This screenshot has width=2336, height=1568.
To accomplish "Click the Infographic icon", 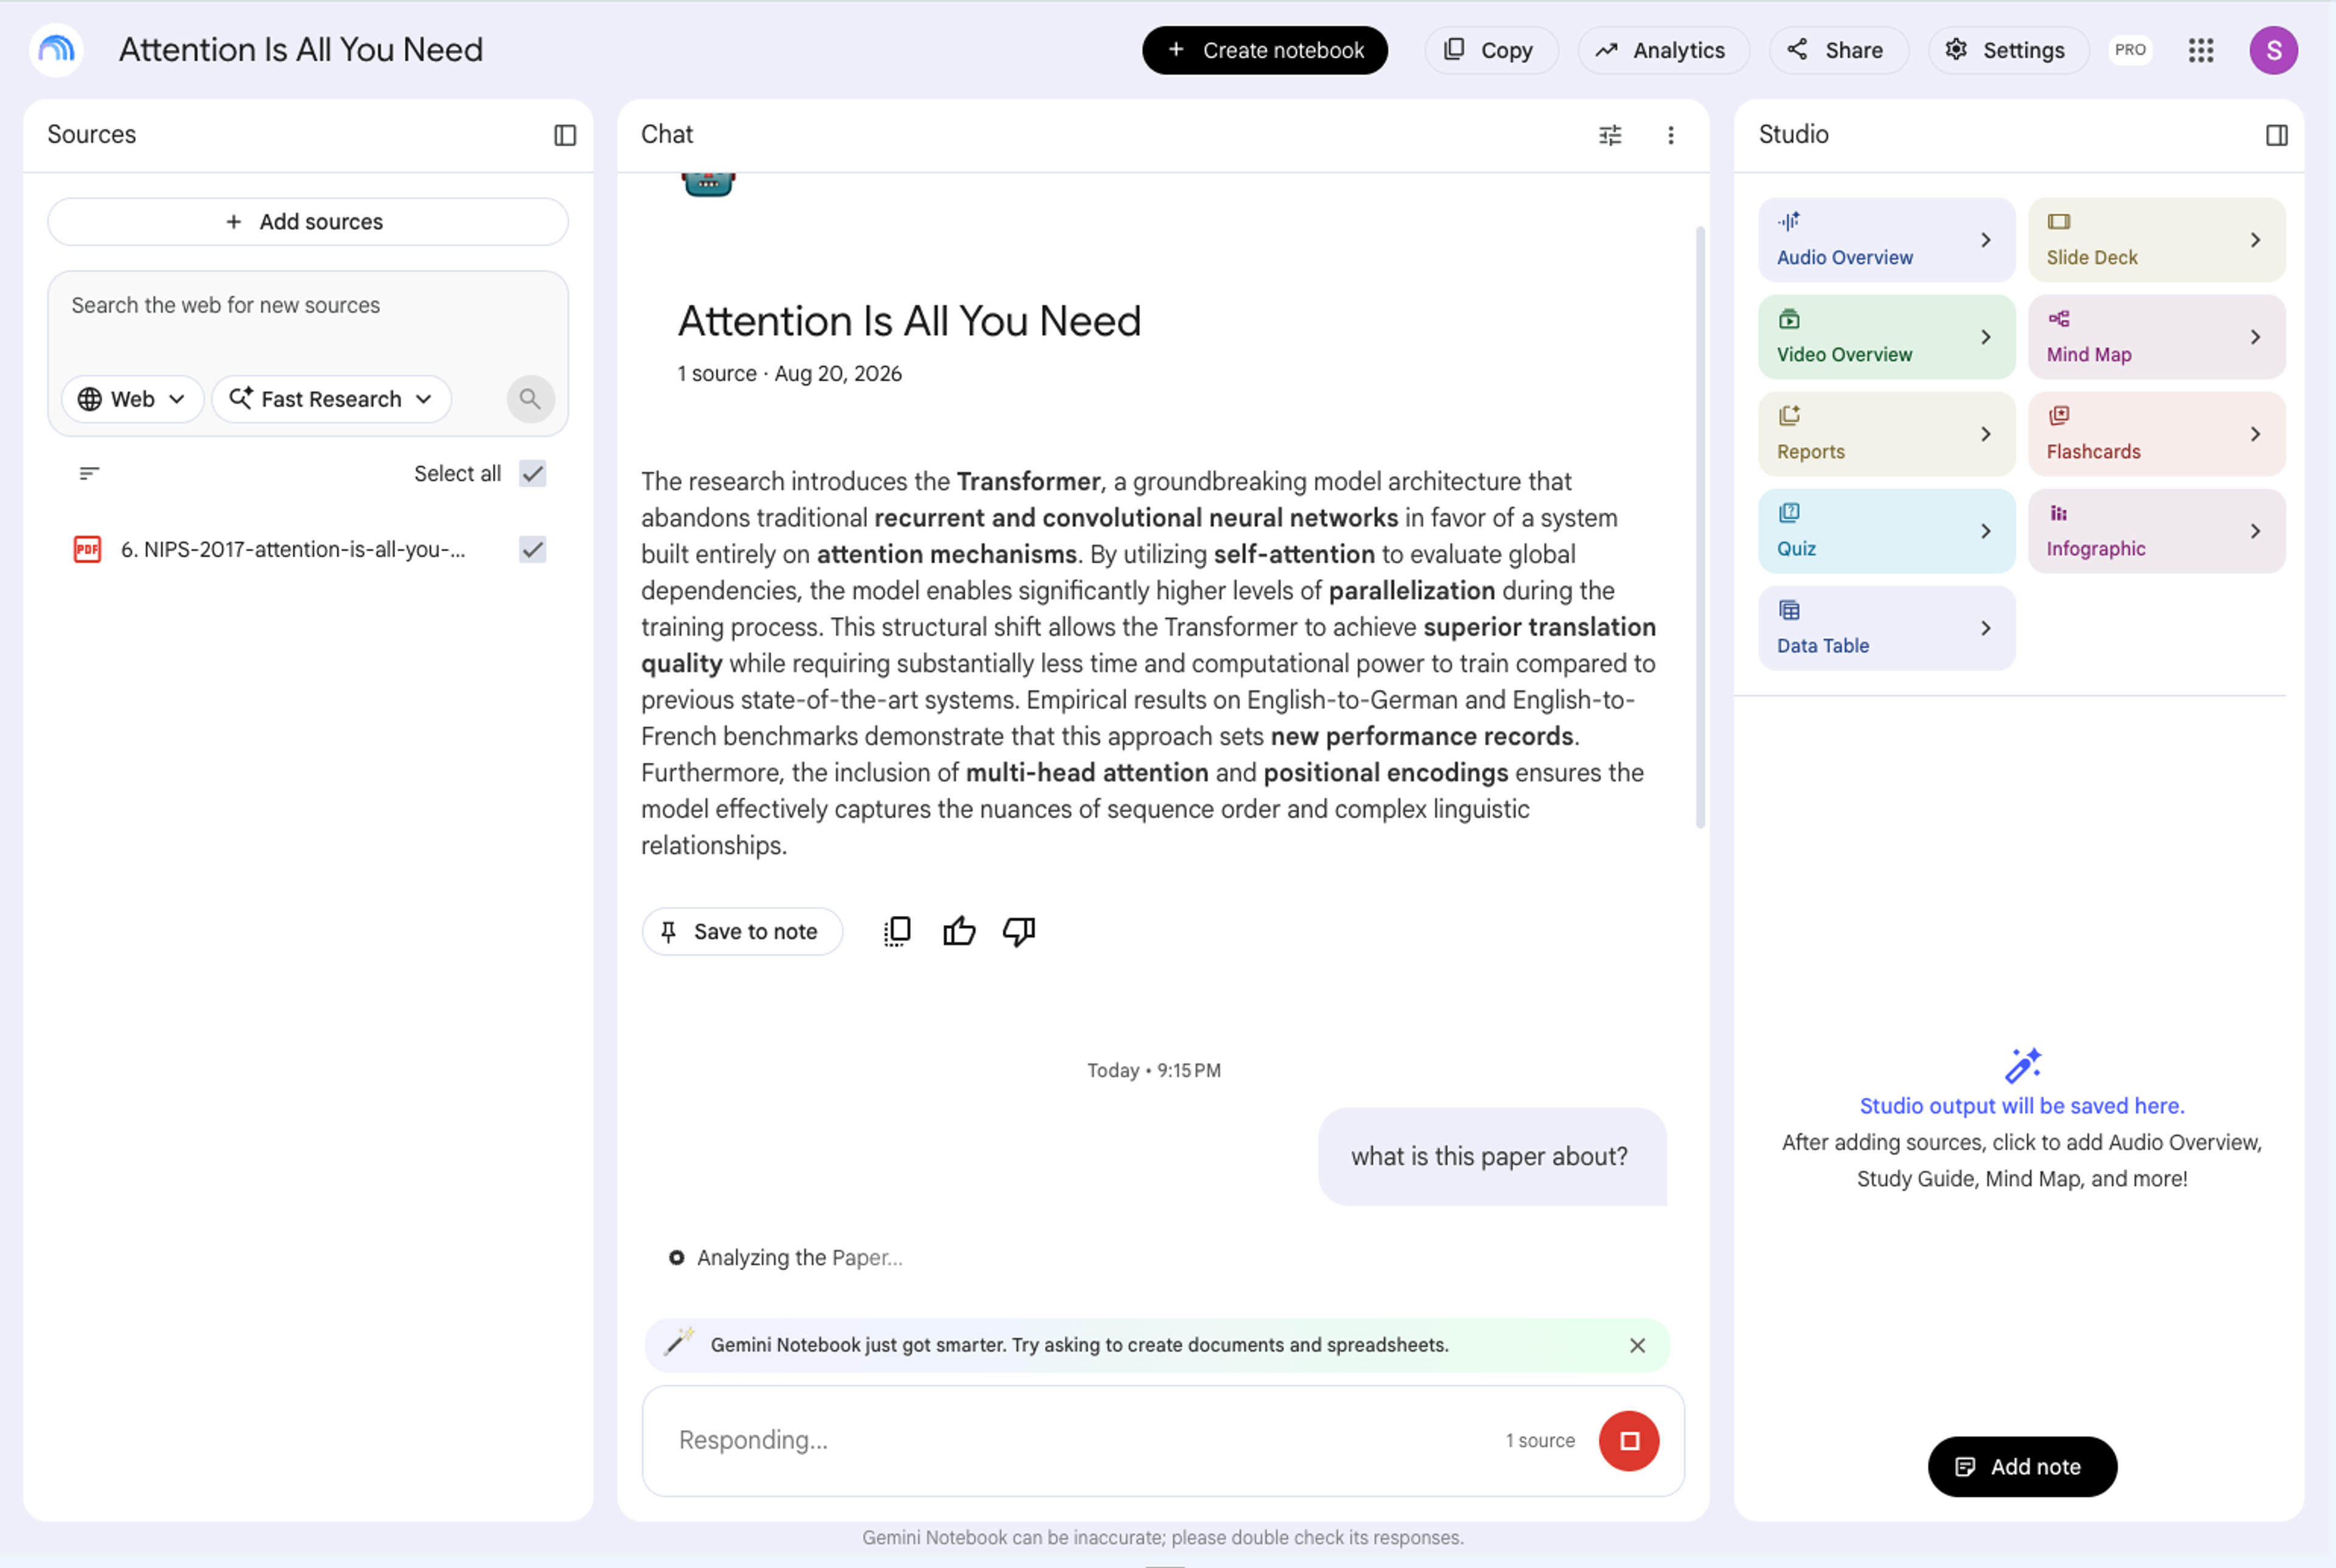I will tap(2059, 513).
